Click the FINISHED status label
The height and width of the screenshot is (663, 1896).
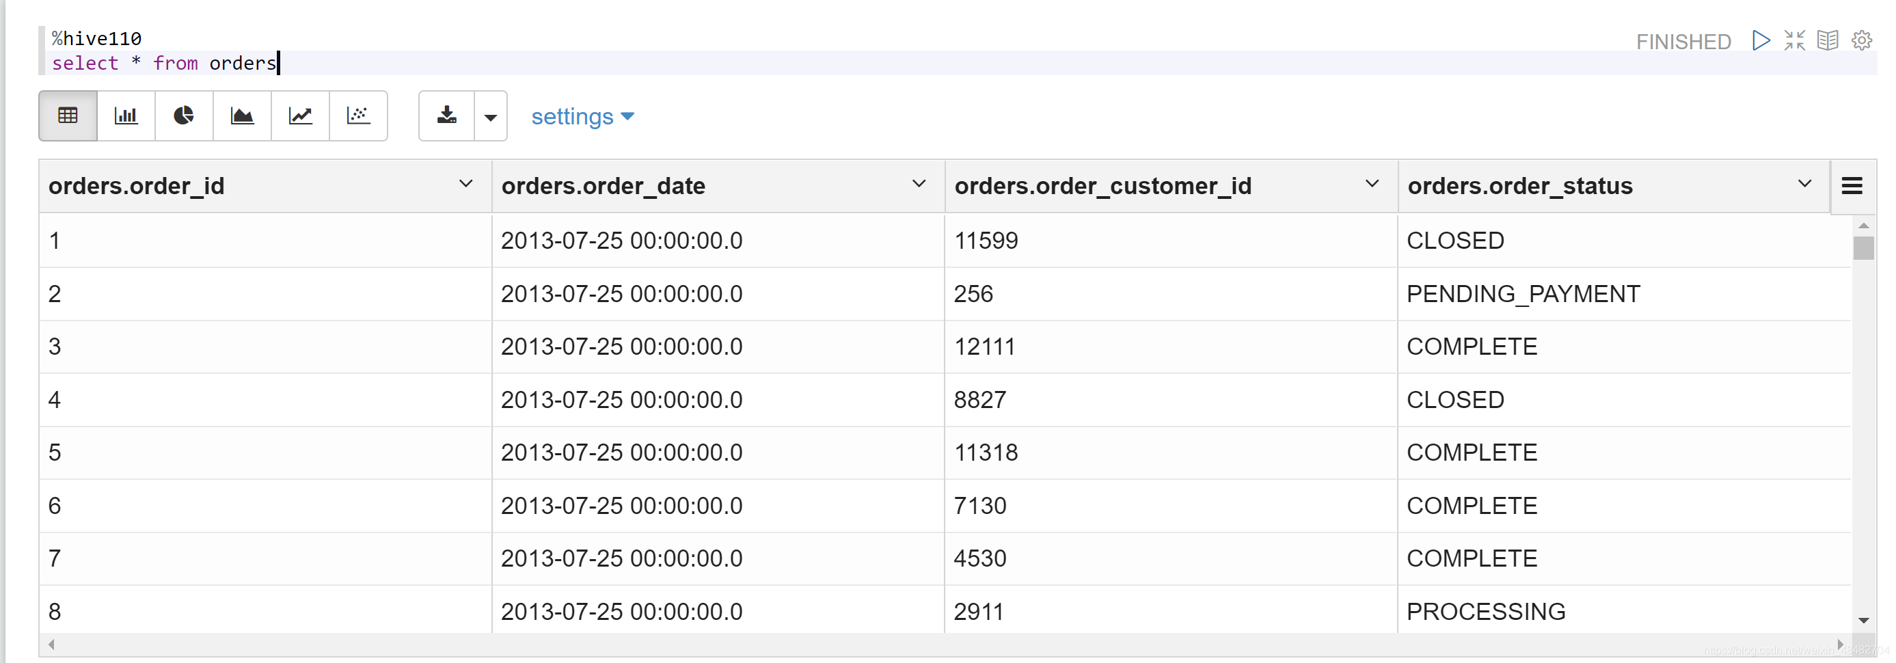point(1683,42)
